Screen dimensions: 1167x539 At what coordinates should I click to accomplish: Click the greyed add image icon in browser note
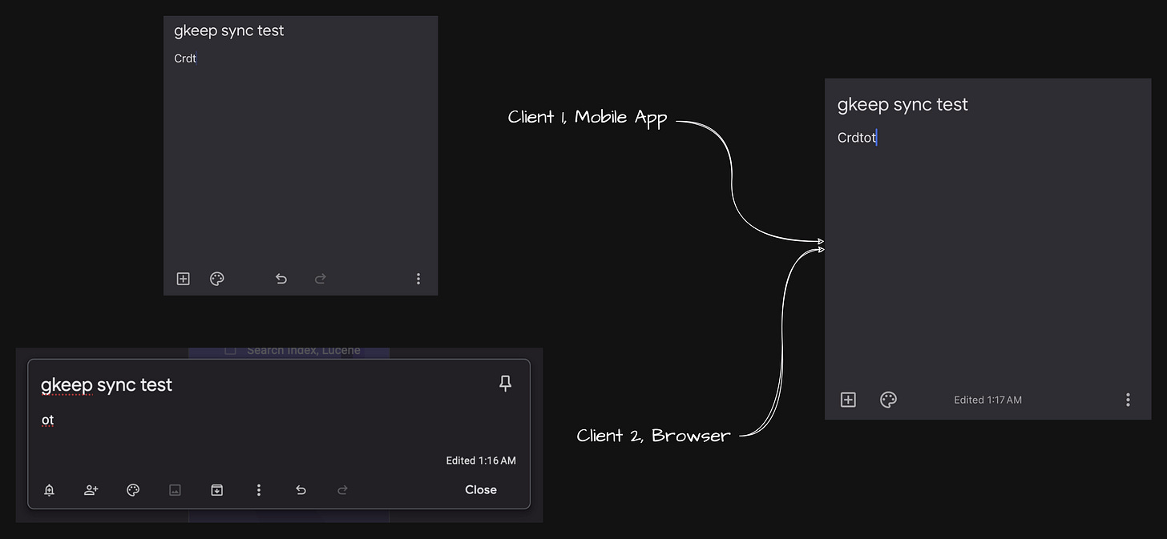pyautogui.click(x=175, y=490)
